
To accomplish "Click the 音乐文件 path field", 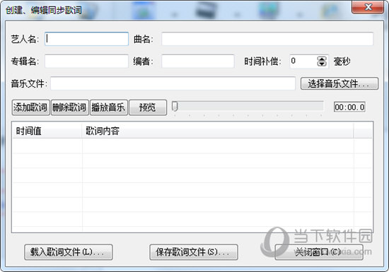I will coord(173,83).
